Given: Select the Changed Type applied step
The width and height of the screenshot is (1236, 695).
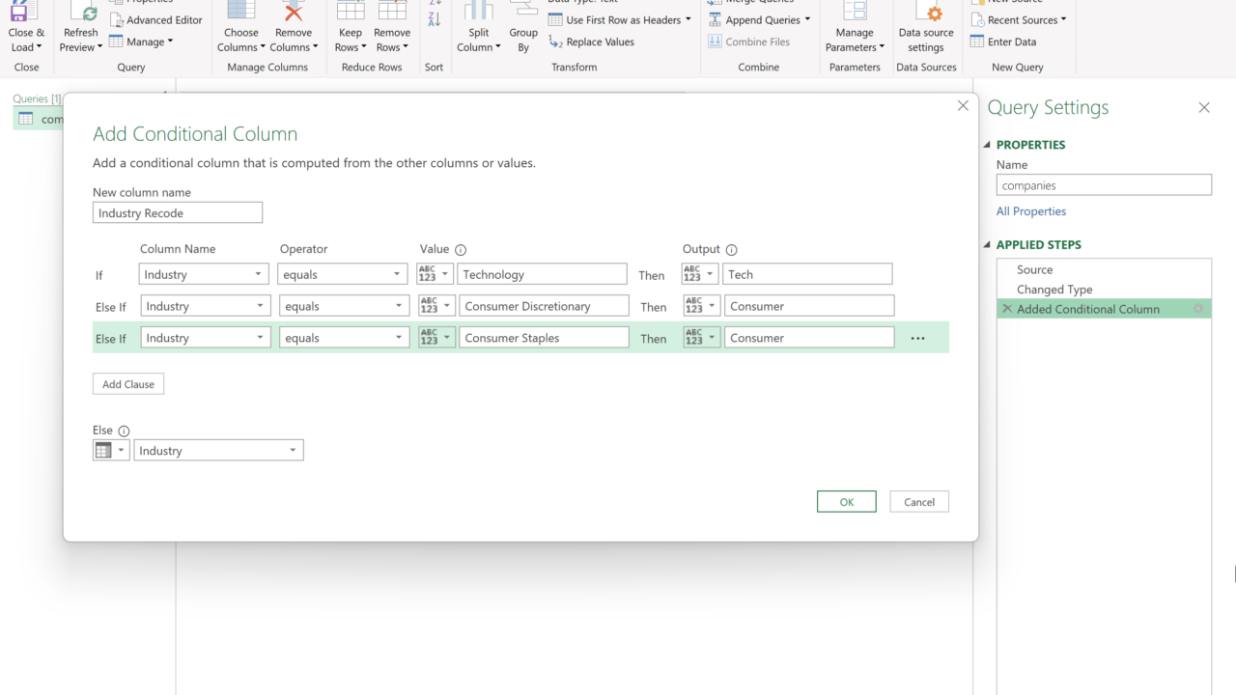Looking at the screenshot, I should point(1053,290).
